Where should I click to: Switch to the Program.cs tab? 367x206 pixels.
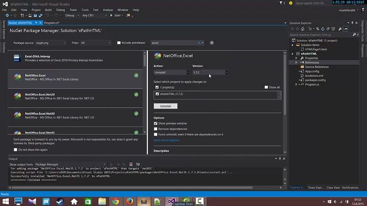52,23
